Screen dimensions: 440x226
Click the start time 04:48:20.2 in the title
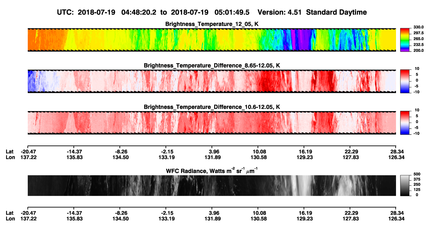click(138, 12)
